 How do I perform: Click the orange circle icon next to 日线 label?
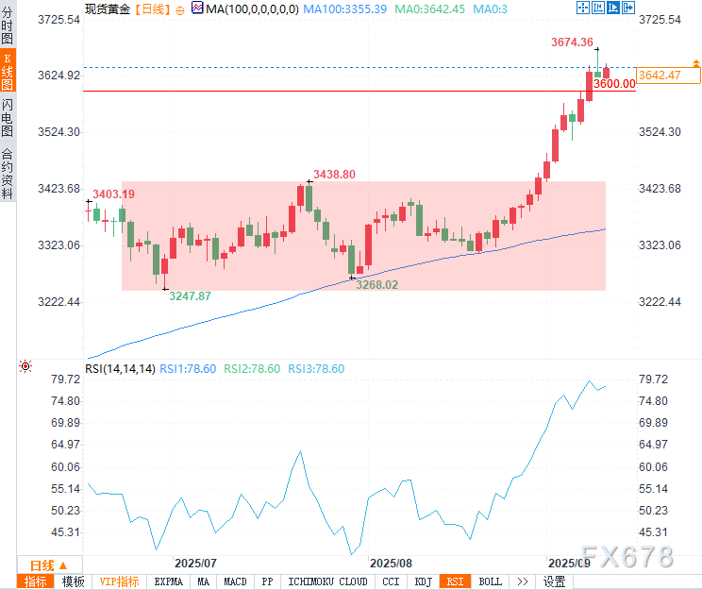[x=180, y=8]
